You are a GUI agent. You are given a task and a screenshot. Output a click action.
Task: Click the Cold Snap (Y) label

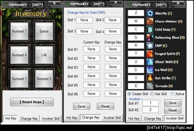pos(165,29)
